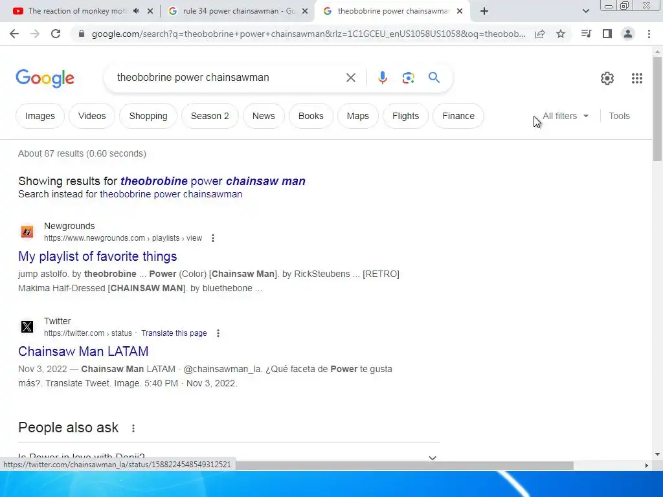Filter results by Shopping

pyautogui.click(x=148, y=116)
